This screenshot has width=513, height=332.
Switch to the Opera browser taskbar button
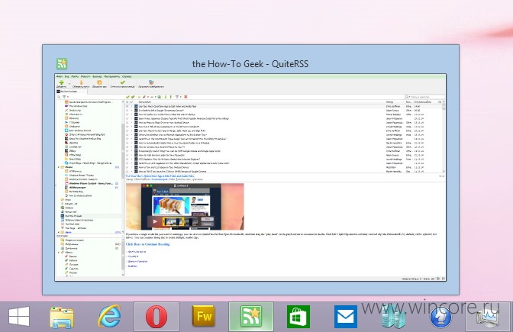[156, 317]
